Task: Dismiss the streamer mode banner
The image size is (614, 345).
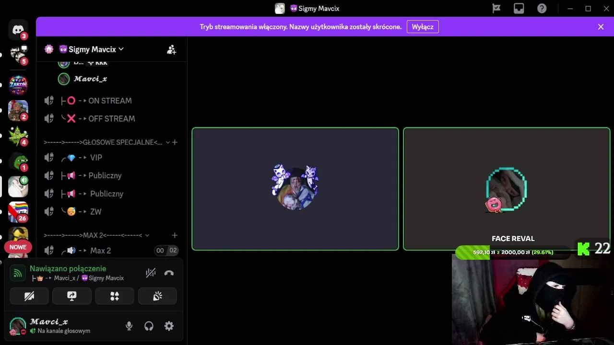Action: (x=601, y=27)
